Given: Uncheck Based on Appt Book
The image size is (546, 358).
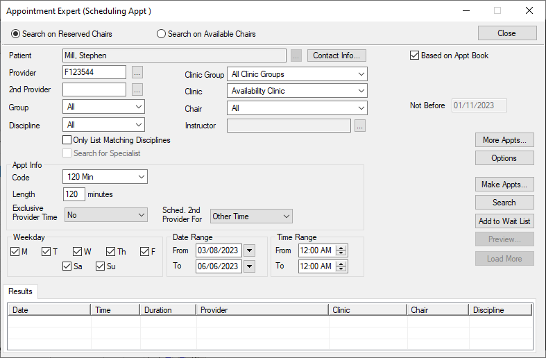Looking at the screenshot, I should click(414, 56).
